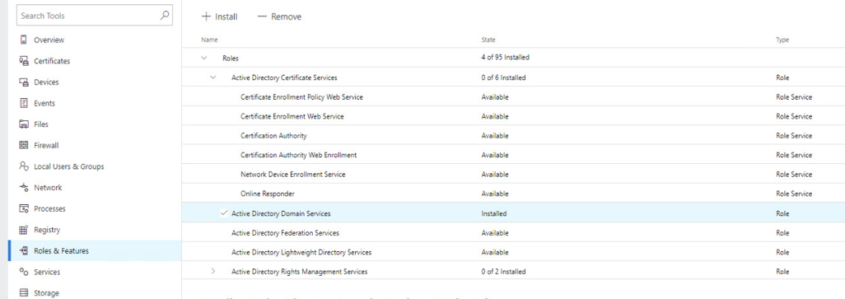Select the Certification Authority row
845x299 pixels.
(513, 136)
